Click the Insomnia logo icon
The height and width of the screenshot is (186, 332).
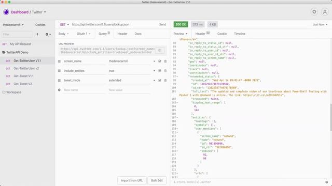(x=6, y=12)
